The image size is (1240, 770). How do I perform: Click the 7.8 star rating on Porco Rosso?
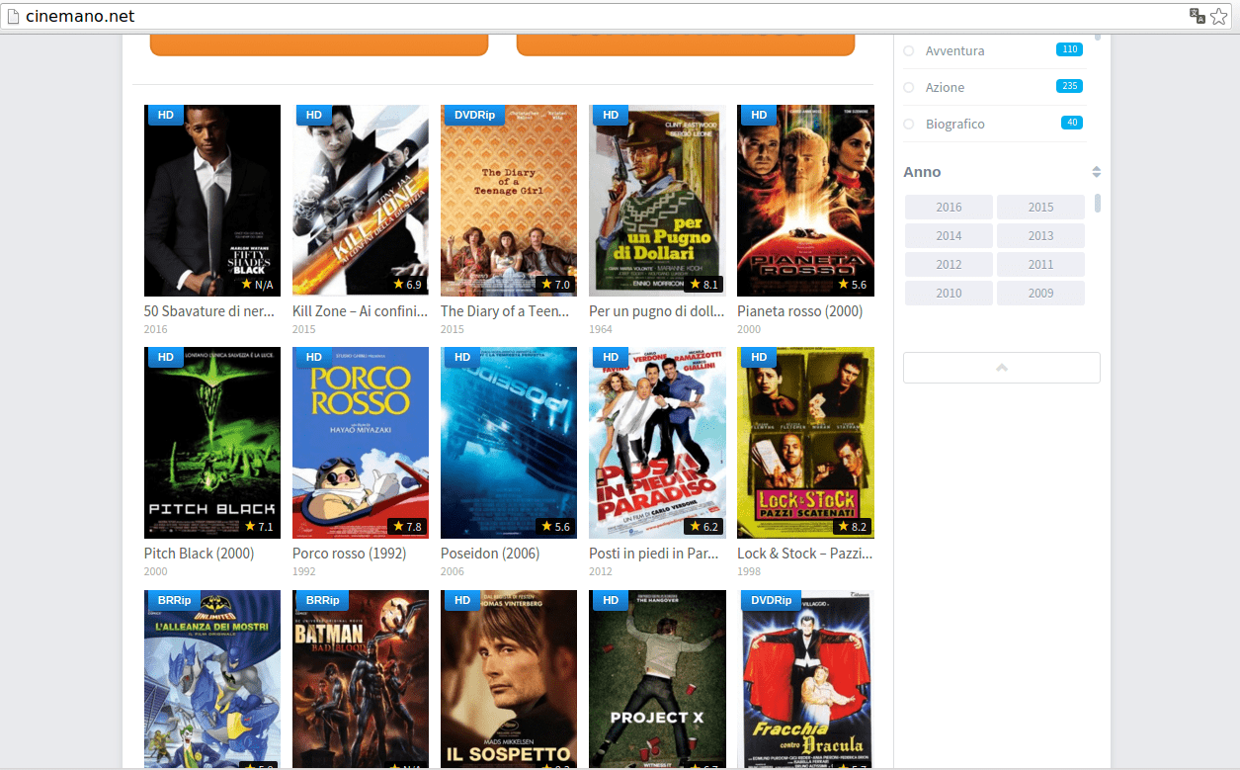pos(407,527)
